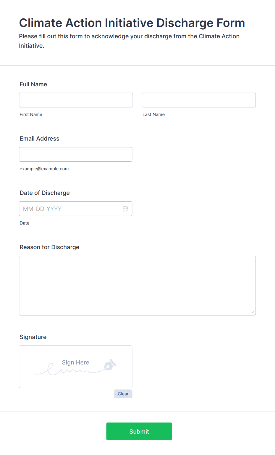Clear the signature
The width and height of the screenshot is (275, 455).
click(x=123, y=394)
